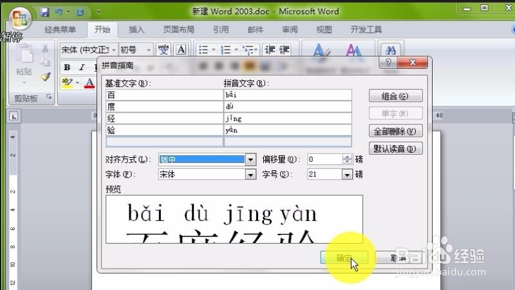Switch to 经典菜单 tab
The image size is (515, 290).
60,30
